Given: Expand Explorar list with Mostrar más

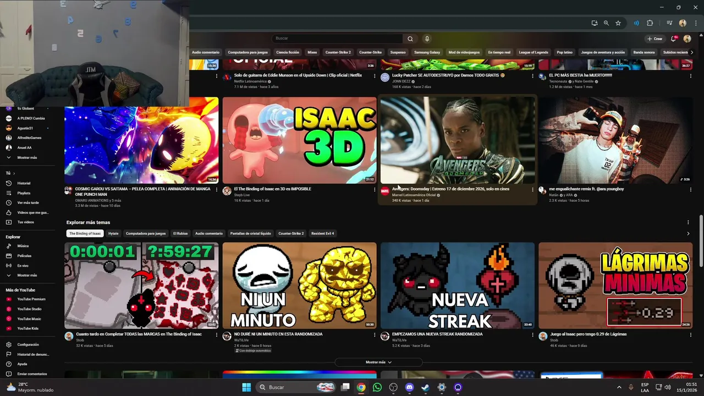Looking at the screenshot, I should tap(27, 275).
